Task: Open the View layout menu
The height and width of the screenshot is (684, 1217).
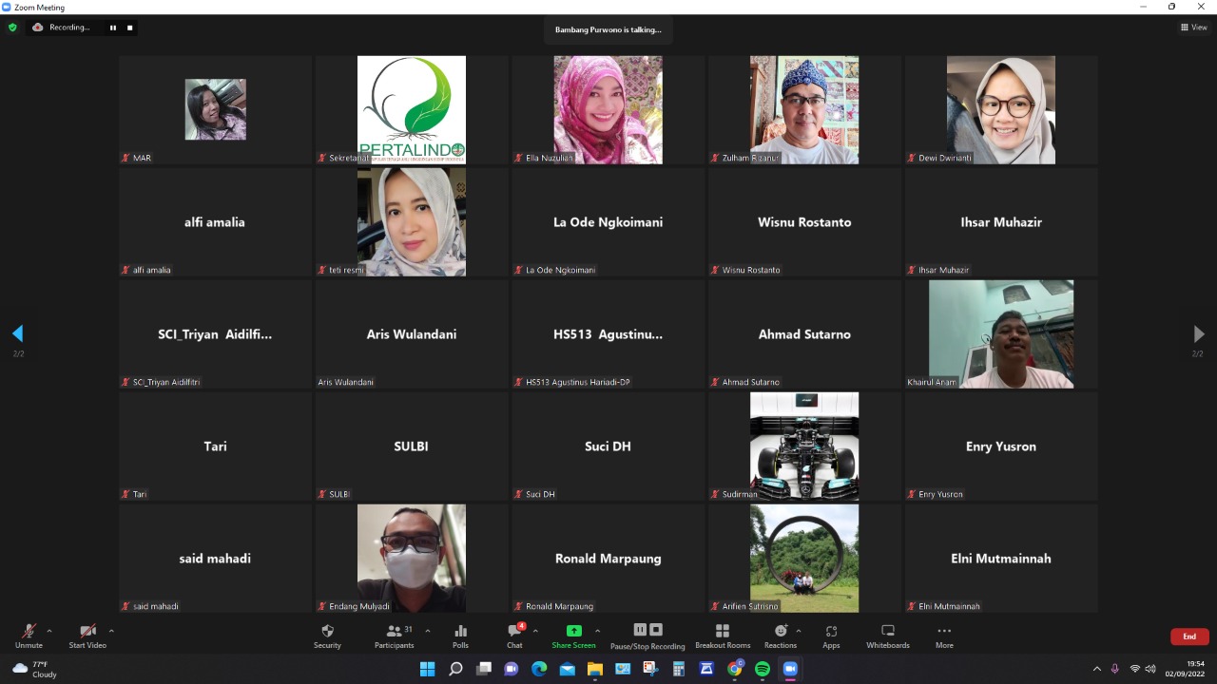Action: (1193, 28)
